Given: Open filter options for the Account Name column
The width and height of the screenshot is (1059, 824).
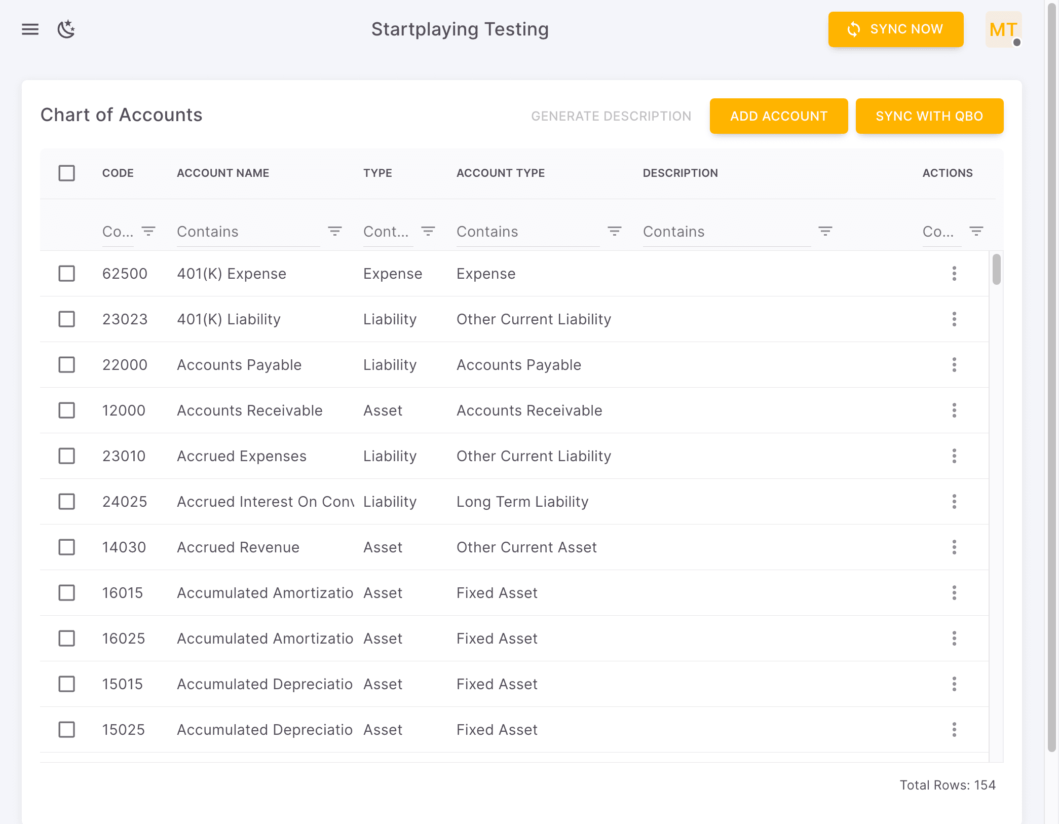Looking at the screenshot, I should 335,232.
